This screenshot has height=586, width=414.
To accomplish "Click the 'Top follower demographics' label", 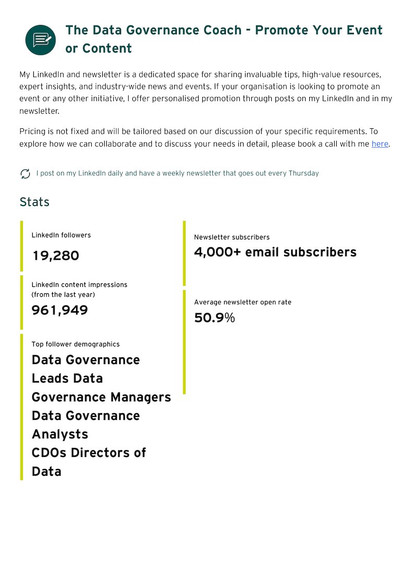I will point(76,344).
